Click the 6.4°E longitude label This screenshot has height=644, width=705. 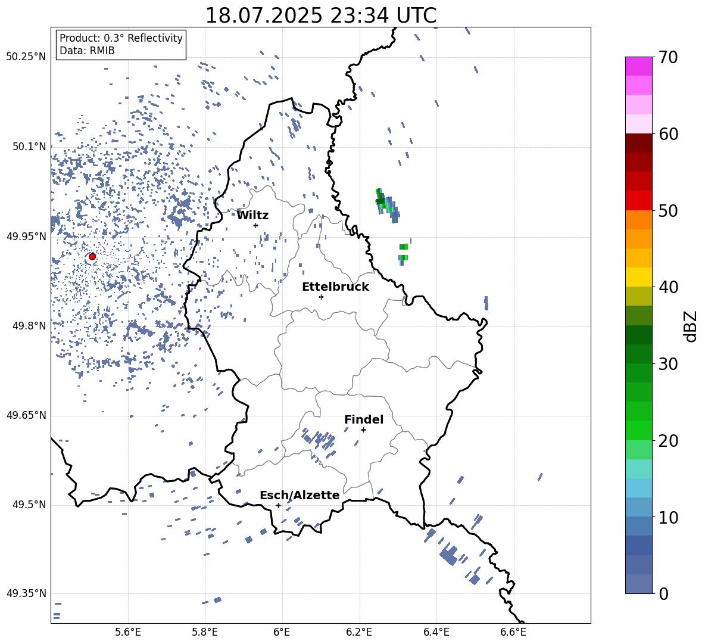[x=436, y=632]
